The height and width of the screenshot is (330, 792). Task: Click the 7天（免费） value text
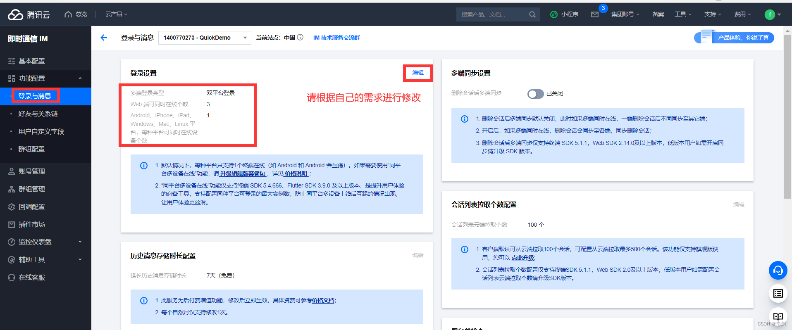pos(221,275)
